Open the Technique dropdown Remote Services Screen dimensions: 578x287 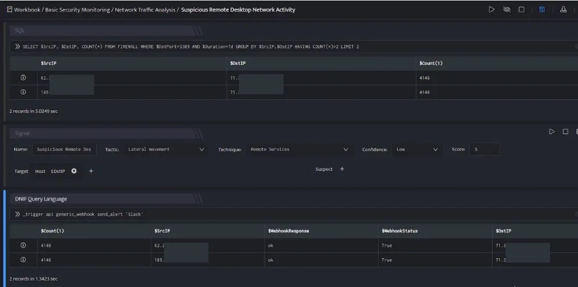click(298, 150)
